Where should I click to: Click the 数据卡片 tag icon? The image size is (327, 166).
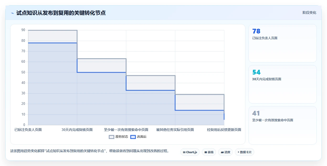click(x=238, y=152)
